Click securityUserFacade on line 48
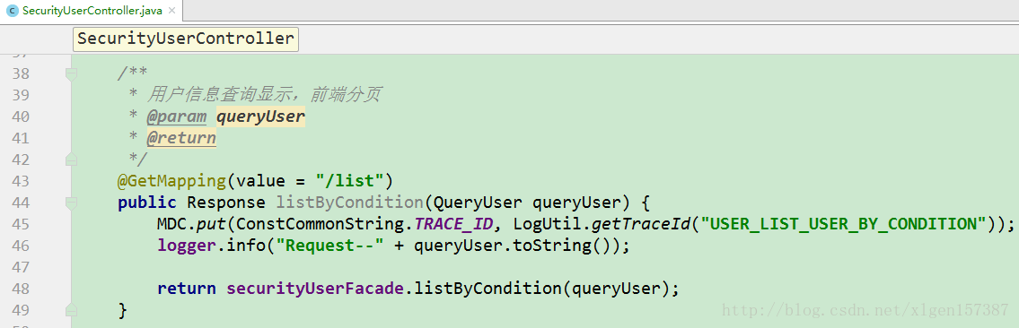This screenshot has width=1019, height=328. pos(315,289)
